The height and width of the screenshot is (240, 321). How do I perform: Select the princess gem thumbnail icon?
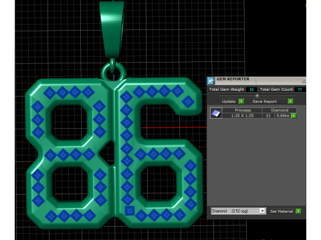pyautogui.click(x=216, y=113)
